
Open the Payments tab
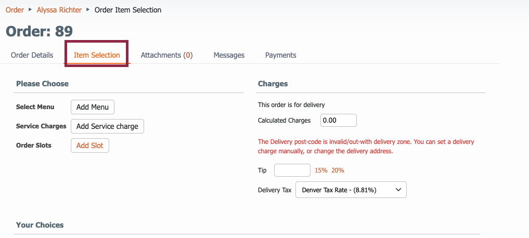pos(281,55)
